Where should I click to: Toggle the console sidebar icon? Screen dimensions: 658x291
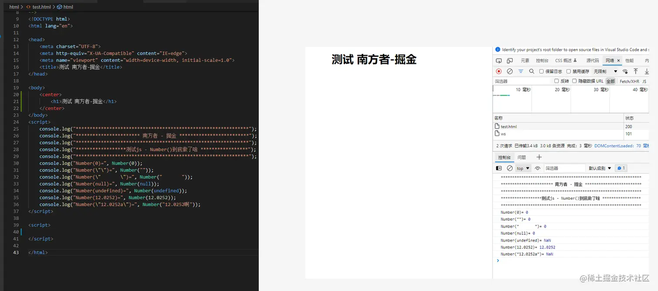coord(499,168)
